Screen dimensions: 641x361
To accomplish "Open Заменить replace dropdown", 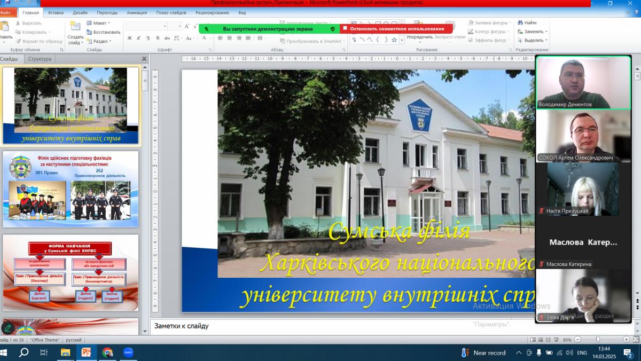I will (532, 32).
